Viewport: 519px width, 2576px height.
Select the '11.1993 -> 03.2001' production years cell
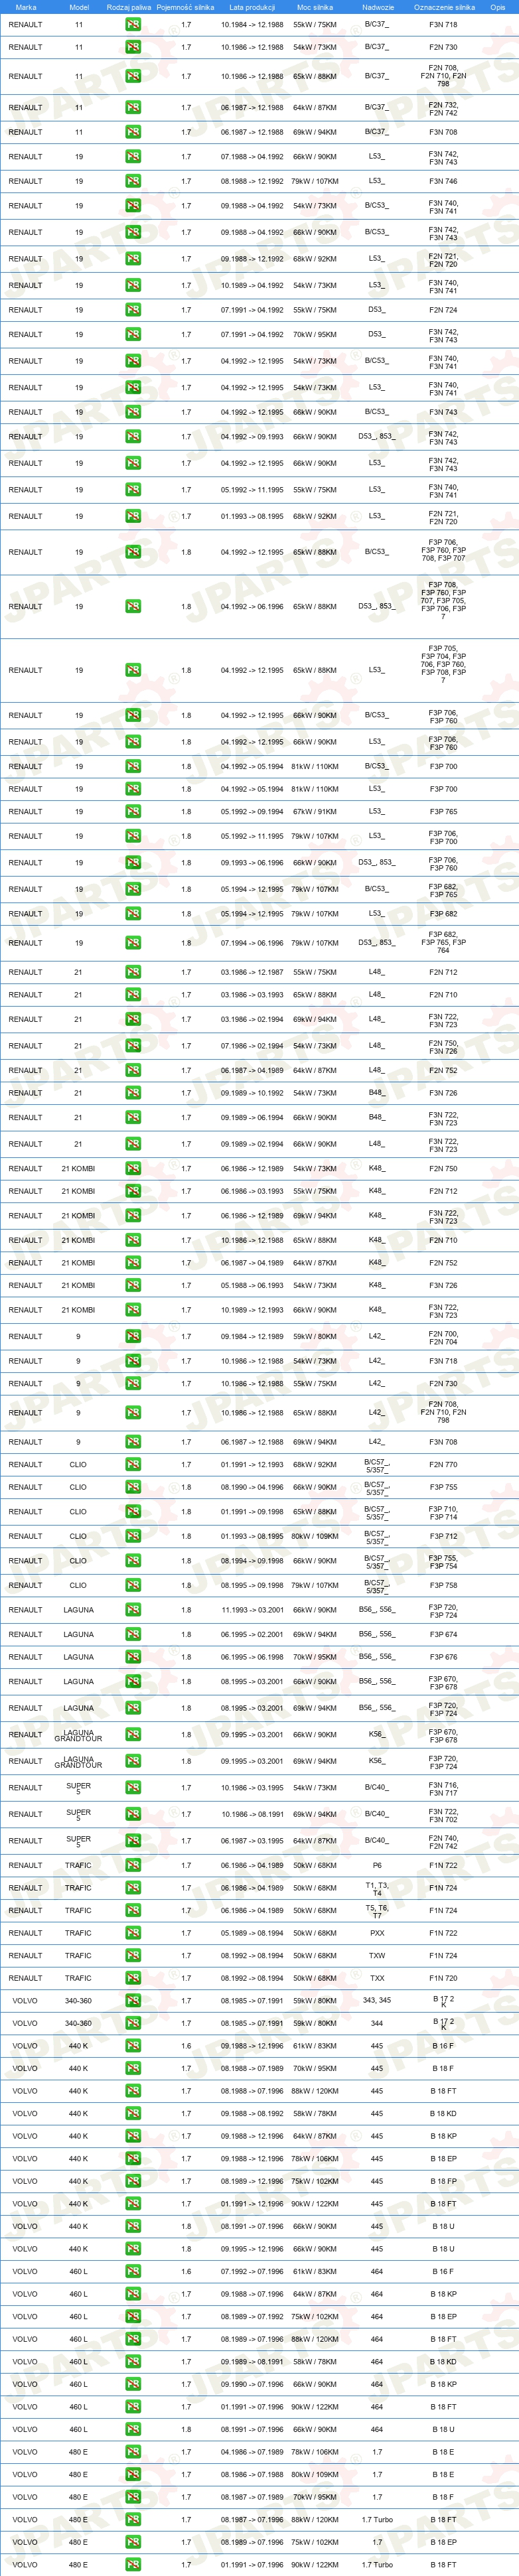click(252, 1610)
